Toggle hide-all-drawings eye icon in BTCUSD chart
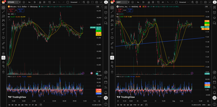 tap(4, 66)
